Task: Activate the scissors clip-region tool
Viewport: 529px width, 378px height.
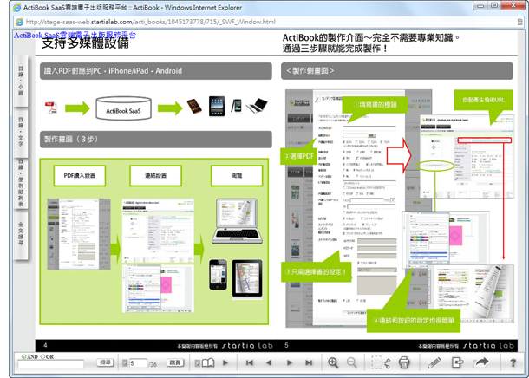Action: (381, 362)
